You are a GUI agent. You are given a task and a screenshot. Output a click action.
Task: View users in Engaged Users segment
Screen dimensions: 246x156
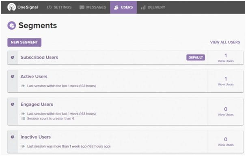pos(226,115)
